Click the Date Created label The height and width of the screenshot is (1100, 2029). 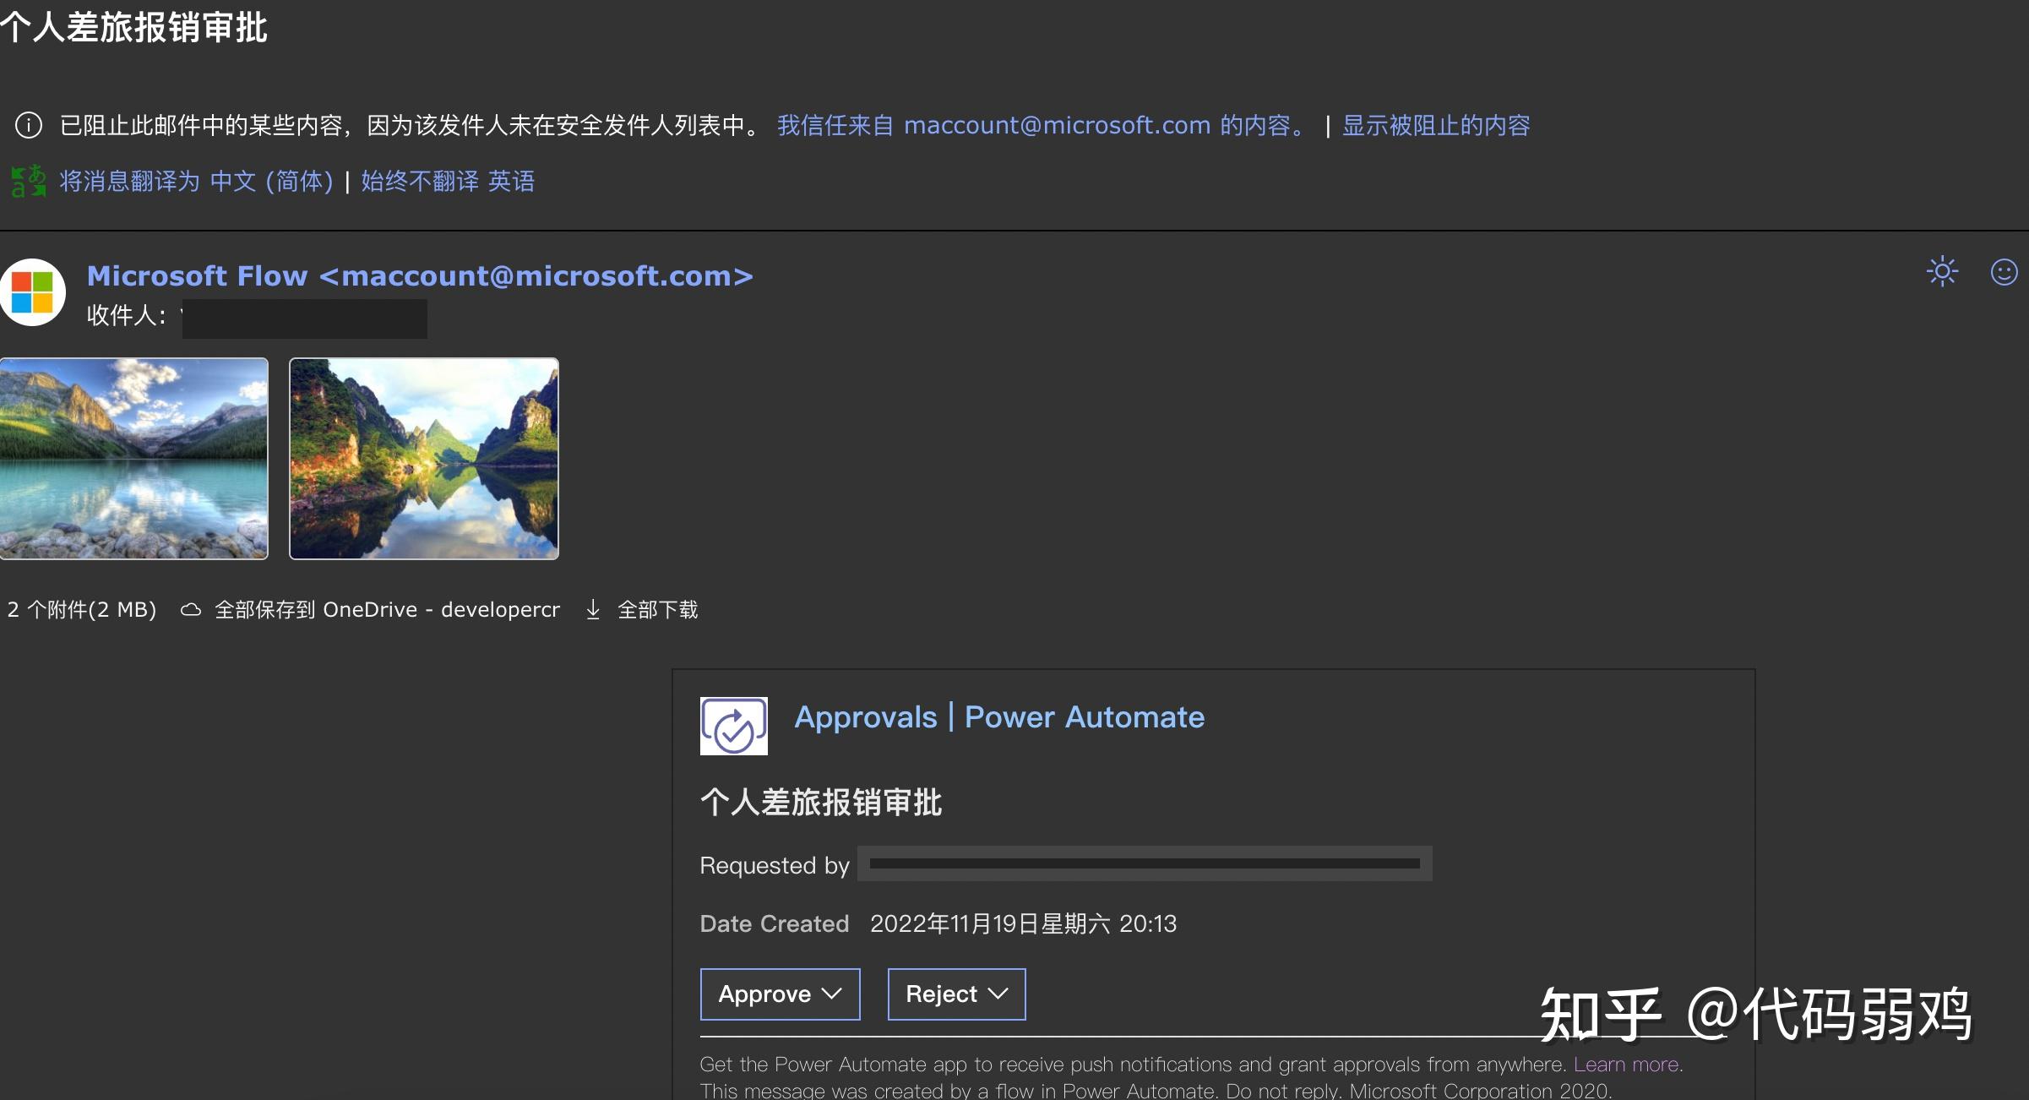775,923
